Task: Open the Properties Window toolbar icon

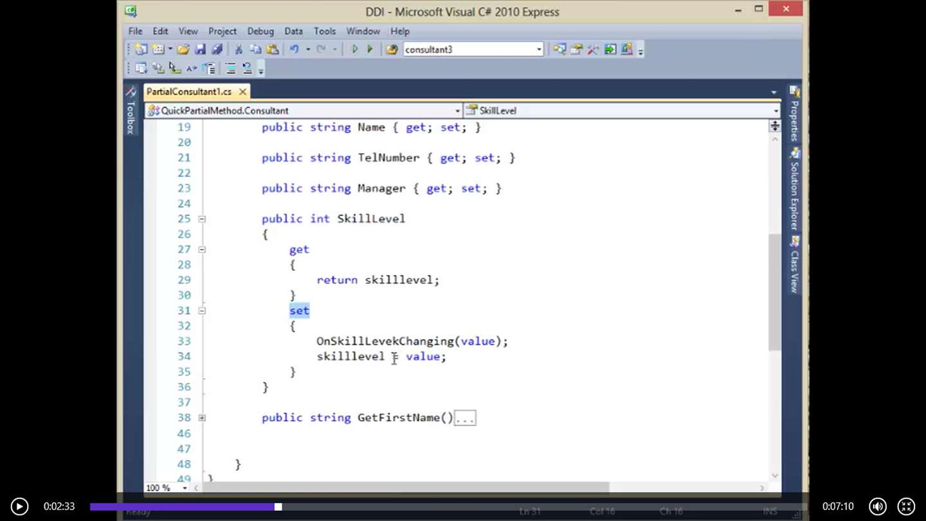Action: 576,50
